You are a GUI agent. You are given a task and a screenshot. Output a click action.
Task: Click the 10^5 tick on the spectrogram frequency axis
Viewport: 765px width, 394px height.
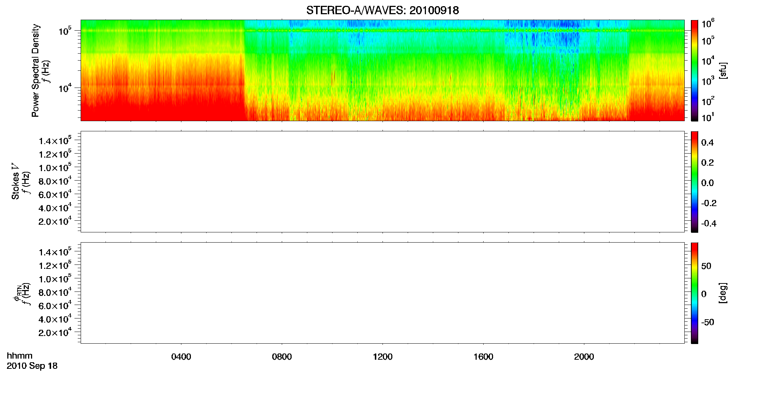[x=65, y=31]
